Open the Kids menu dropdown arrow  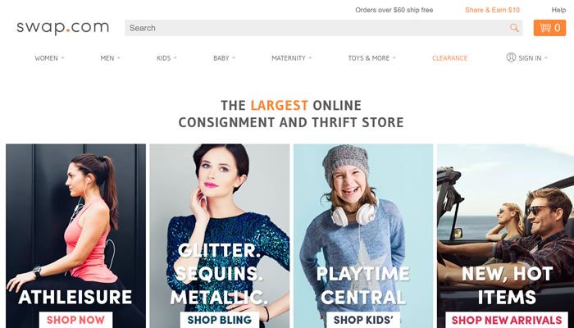[175, 58]
